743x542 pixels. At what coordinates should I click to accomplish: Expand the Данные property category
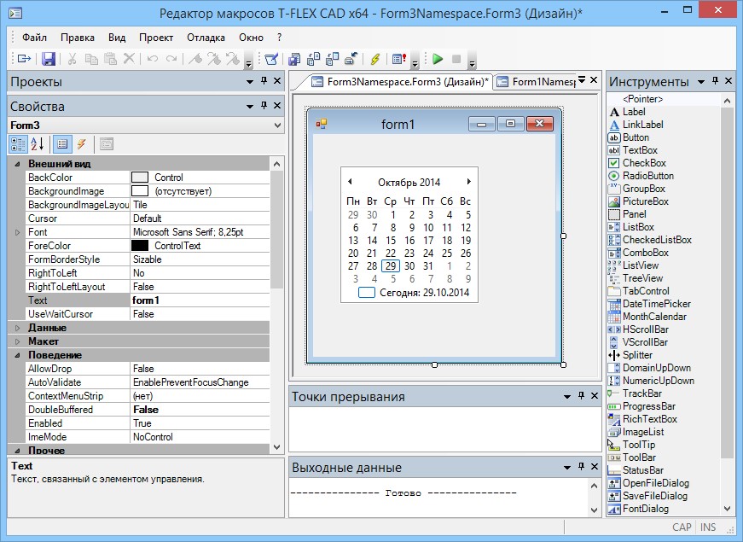[x=18, y=328]
